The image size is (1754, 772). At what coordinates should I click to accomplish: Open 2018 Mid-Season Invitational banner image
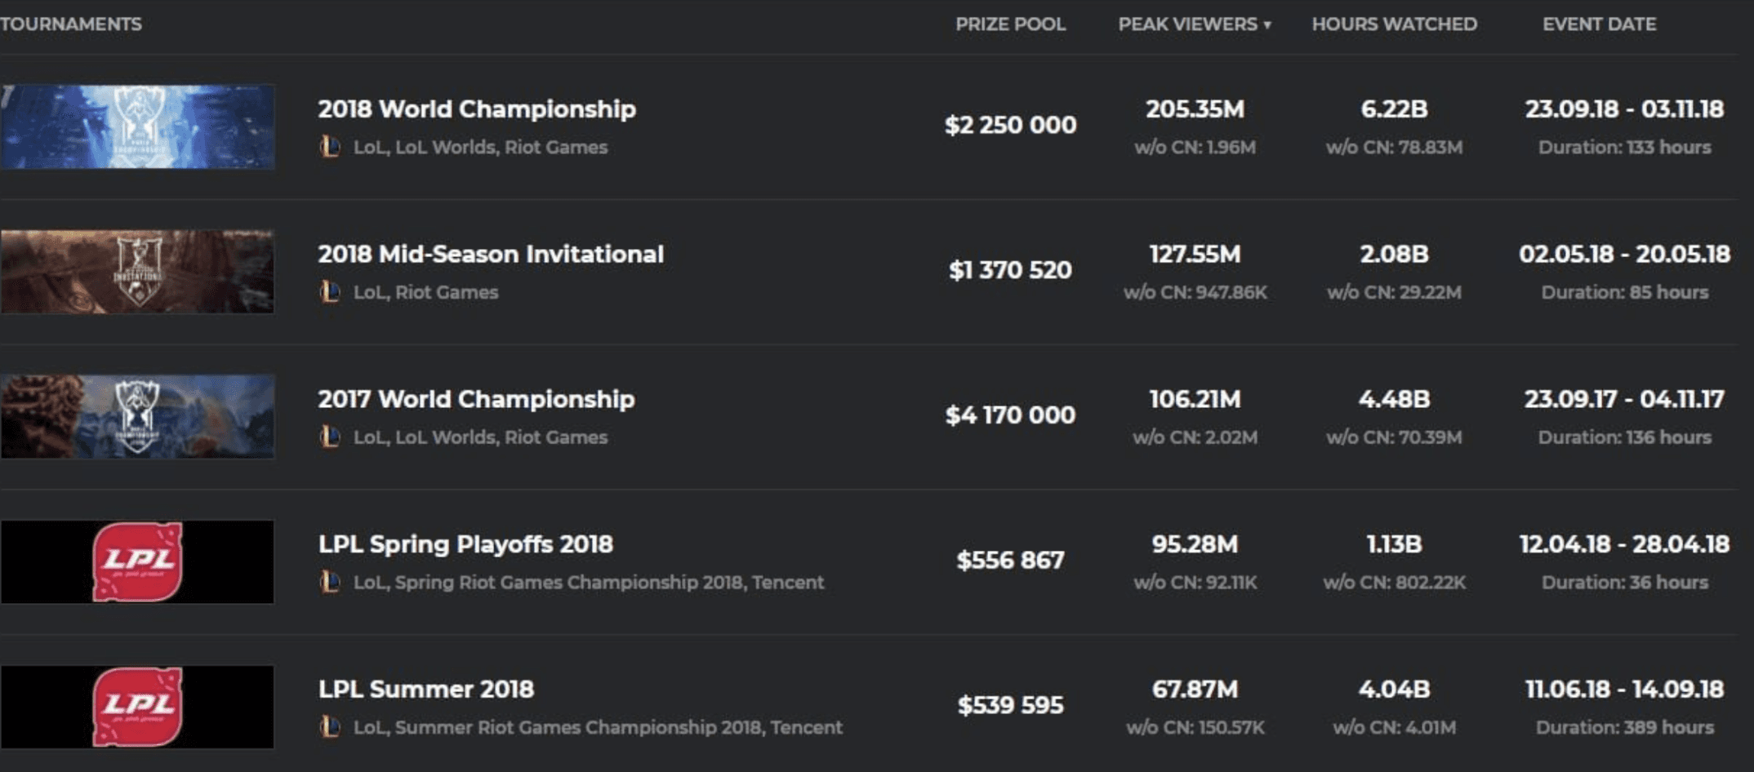tap(137, 272)
